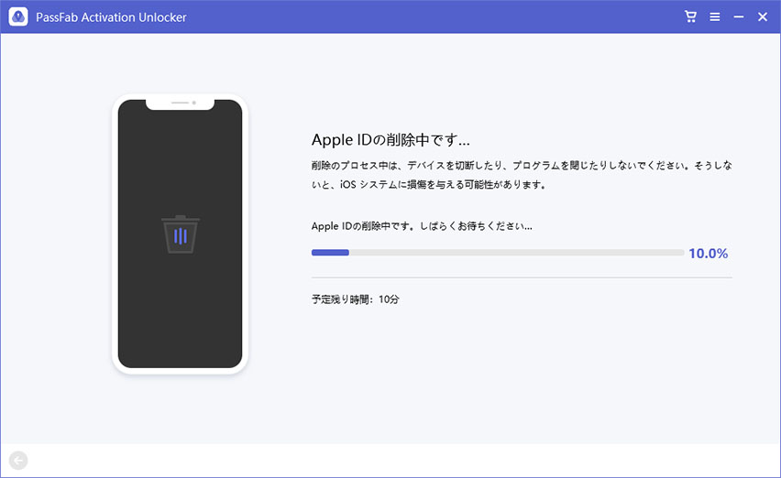
Task: Click 'しばらくお待ちください...' status text
Action: pyautogui.click(x=476, y=226)
